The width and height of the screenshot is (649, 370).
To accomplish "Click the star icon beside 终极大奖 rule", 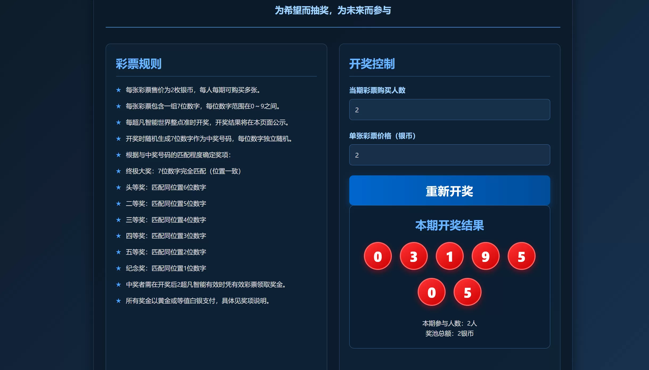I will coord(118,171).
